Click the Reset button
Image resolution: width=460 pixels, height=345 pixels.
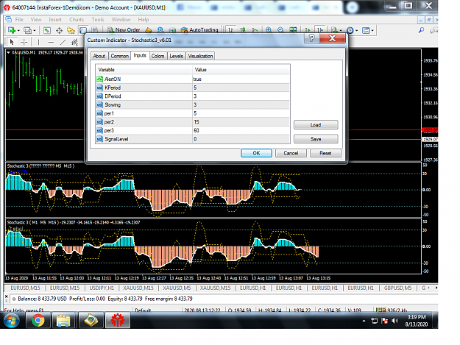325,153
